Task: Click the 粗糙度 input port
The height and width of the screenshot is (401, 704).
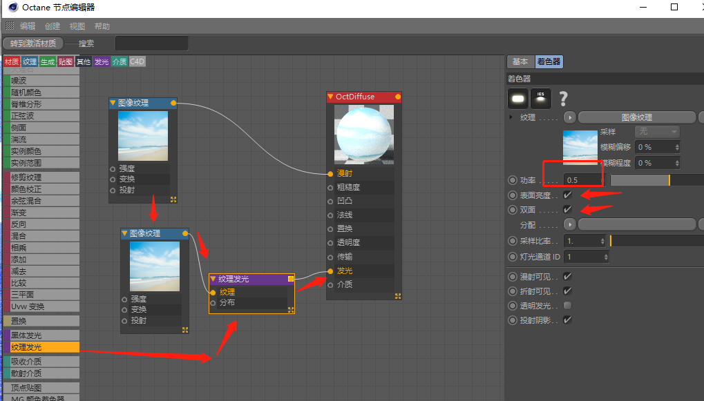Action: click(330, 188)
